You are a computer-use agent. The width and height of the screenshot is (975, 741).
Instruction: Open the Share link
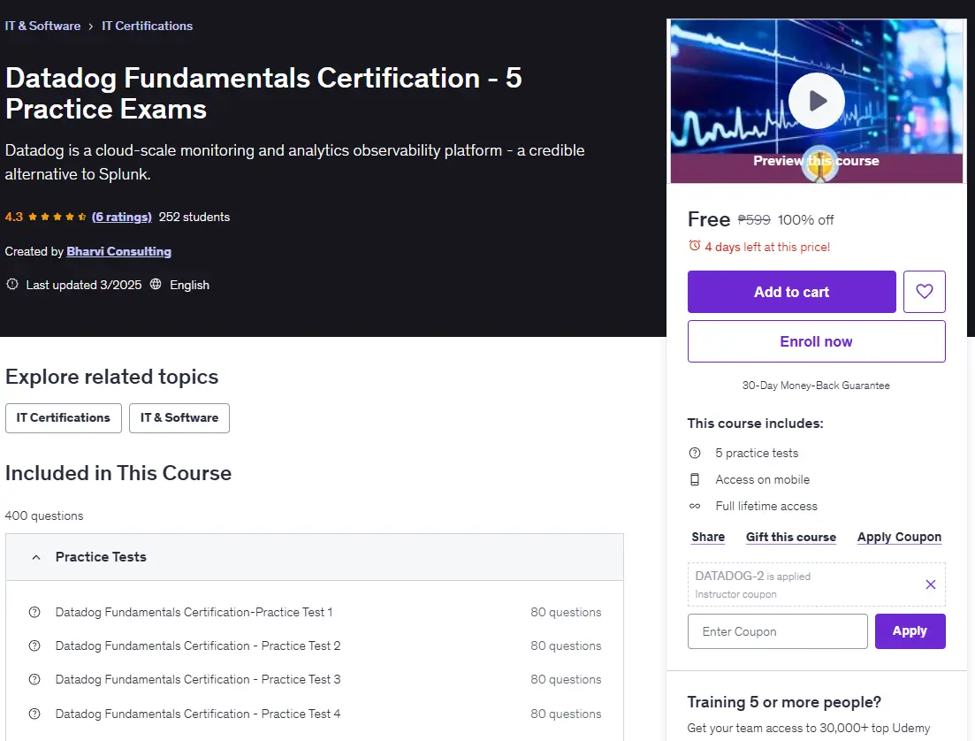pos(708,537)
